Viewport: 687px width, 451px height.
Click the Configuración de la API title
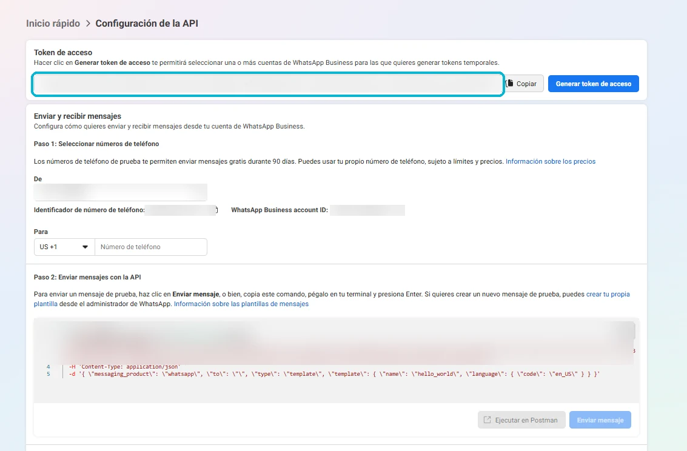pyautogui.click(x=147, y=23)
